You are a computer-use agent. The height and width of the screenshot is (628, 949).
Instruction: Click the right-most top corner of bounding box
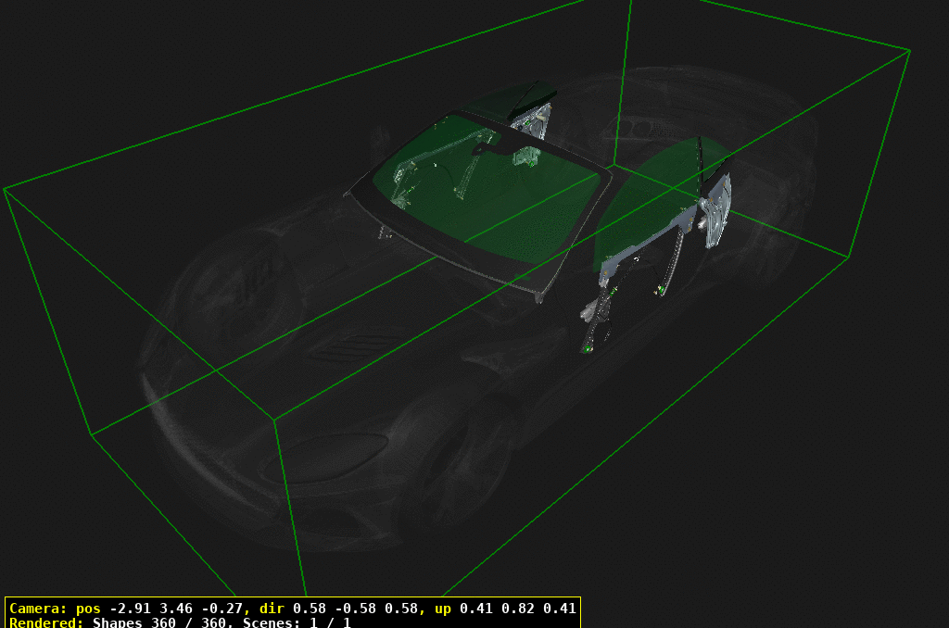(x=909, y=50)
